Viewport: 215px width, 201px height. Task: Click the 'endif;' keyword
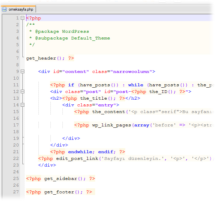[107, 152]
